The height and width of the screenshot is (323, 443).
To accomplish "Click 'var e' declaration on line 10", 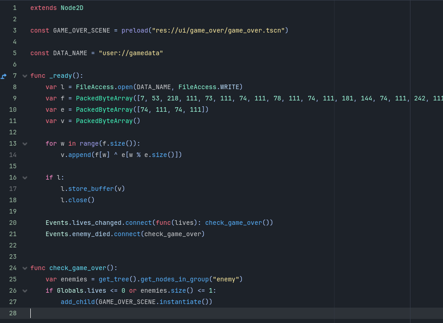I will [55, 110].
